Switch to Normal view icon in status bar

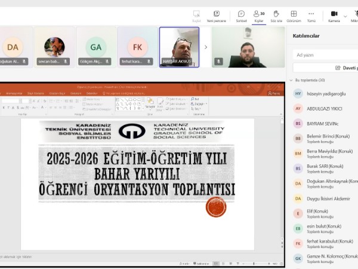[216, 264]
